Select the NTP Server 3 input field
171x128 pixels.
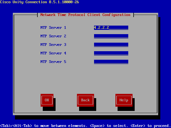[x=111, y=45]
